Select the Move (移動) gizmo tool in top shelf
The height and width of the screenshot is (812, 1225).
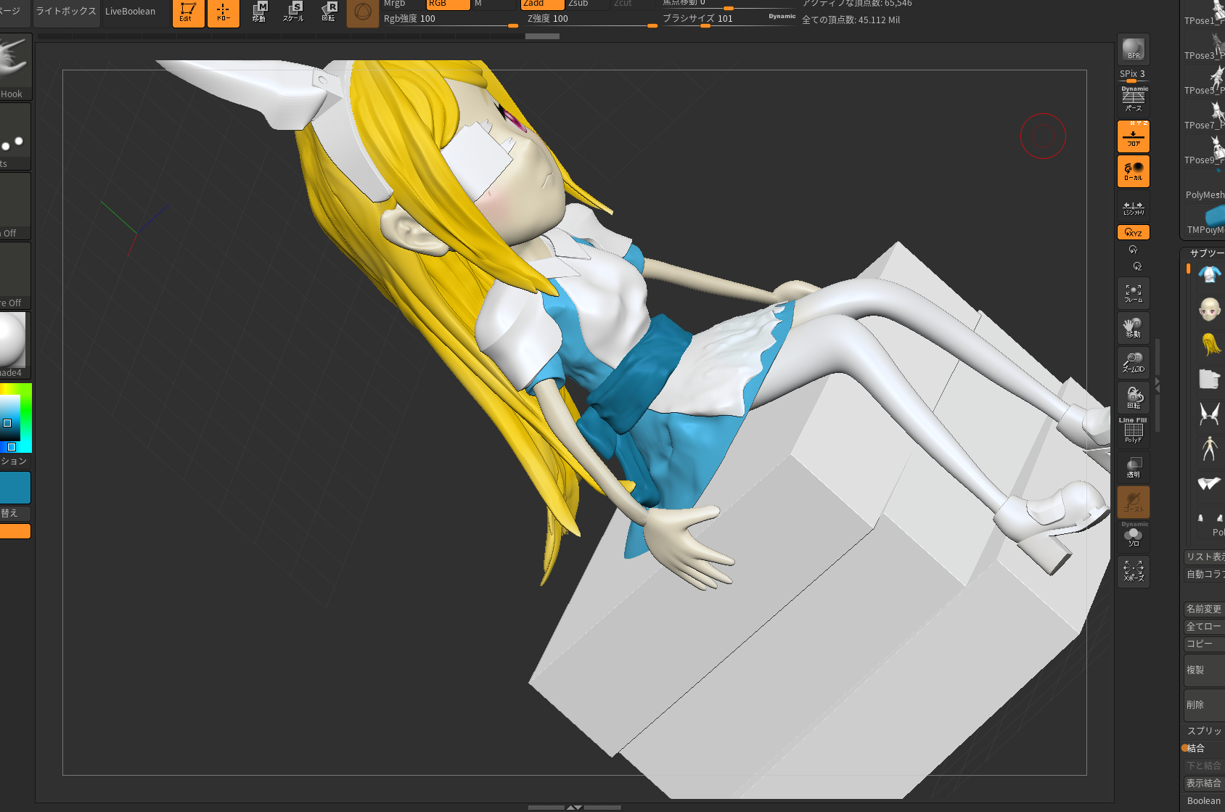point(259,12)
